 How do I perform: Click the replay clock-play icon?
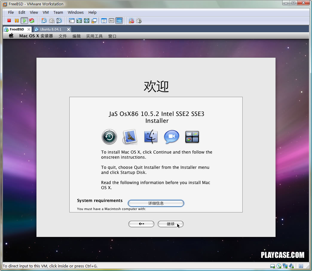point(139,21)
